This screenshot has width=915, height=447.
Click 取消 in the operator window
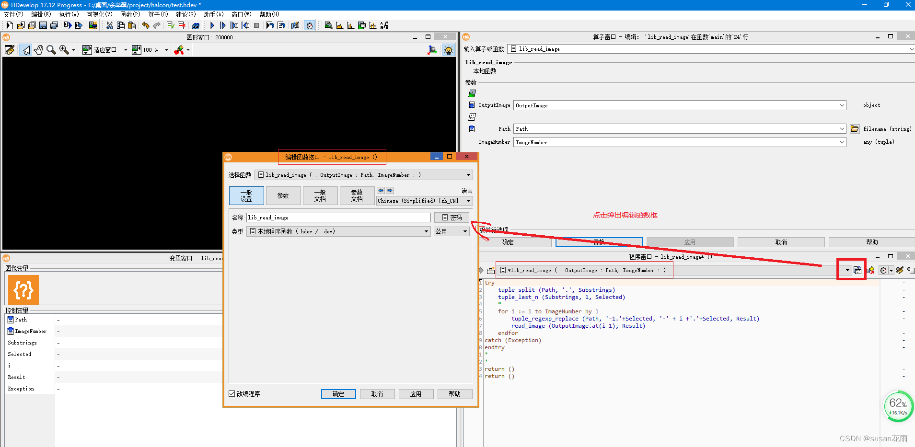point(781,242)
